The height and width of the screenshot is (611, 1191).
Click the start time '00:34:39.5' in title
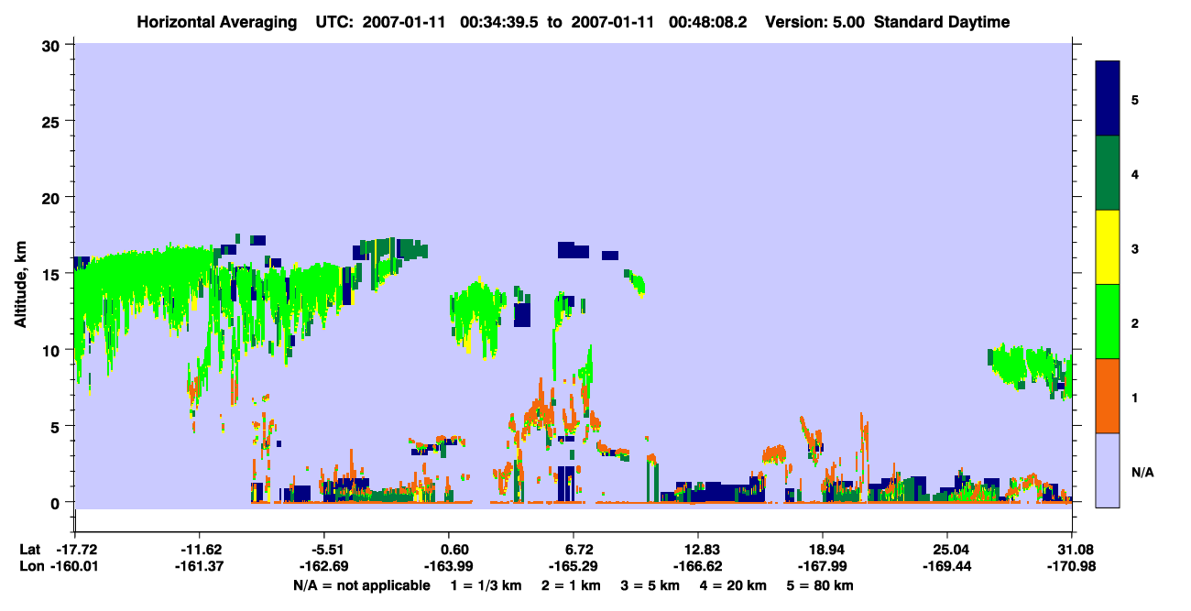pyautogui.click(x=500, y=22)
